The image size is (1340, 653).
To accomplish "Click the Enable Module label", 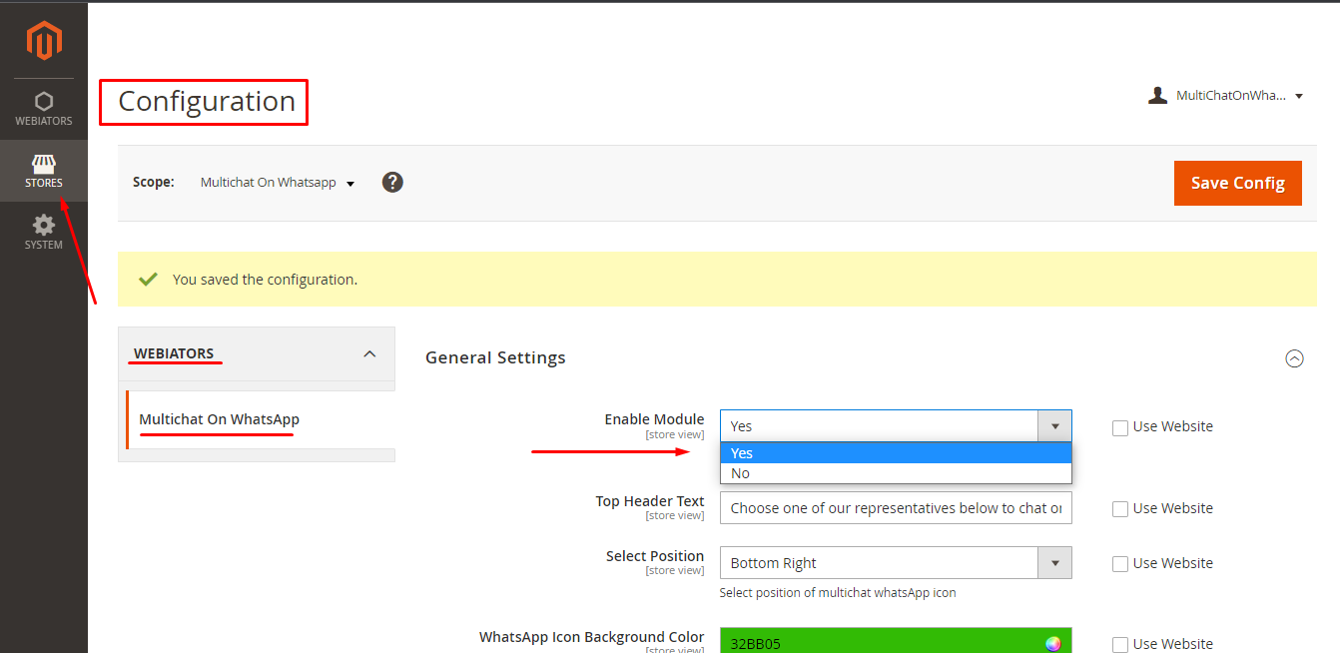I will pyautogui.click(x=654, y=419).
